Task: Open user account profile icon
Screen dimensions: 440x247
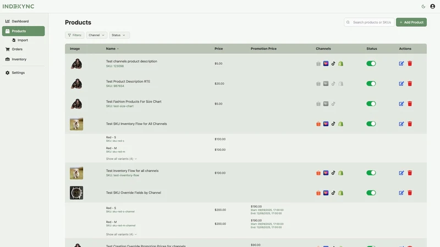Action: pos(432,7)
